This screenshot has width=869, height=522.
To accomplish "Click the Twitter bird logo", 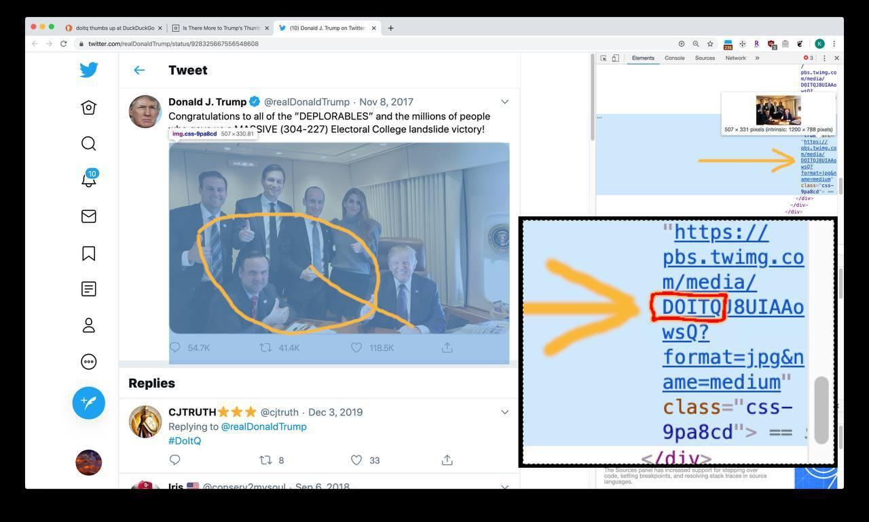I will (89, 70).
